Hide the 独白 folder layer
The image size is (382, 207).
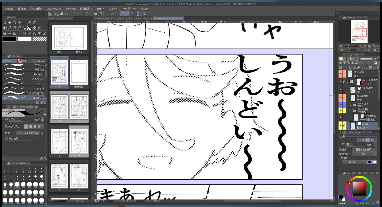[340, 105]
